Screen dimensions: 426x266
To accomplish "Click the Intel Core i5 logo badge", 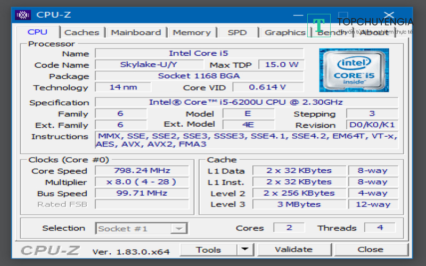I will click(x=354, y=70).
